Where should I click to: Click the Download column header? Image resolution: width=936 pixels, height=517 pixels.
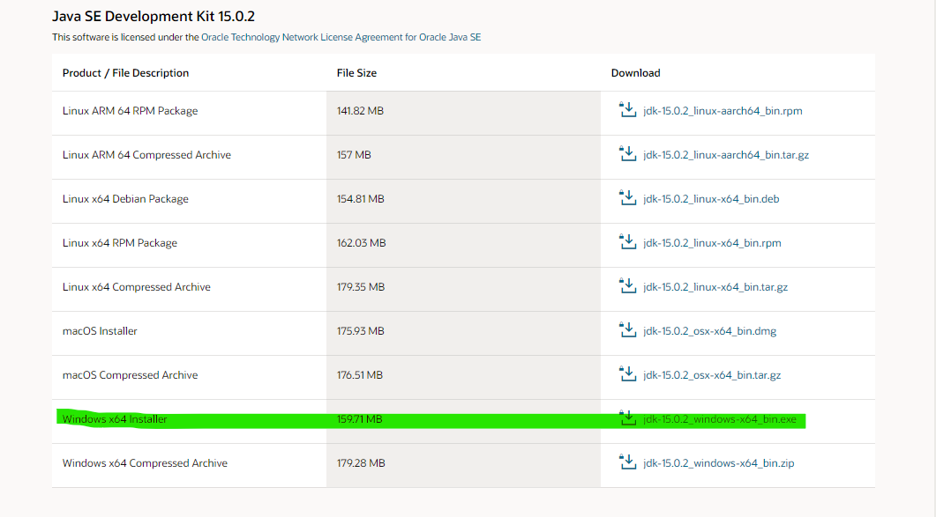coord(635,73)
